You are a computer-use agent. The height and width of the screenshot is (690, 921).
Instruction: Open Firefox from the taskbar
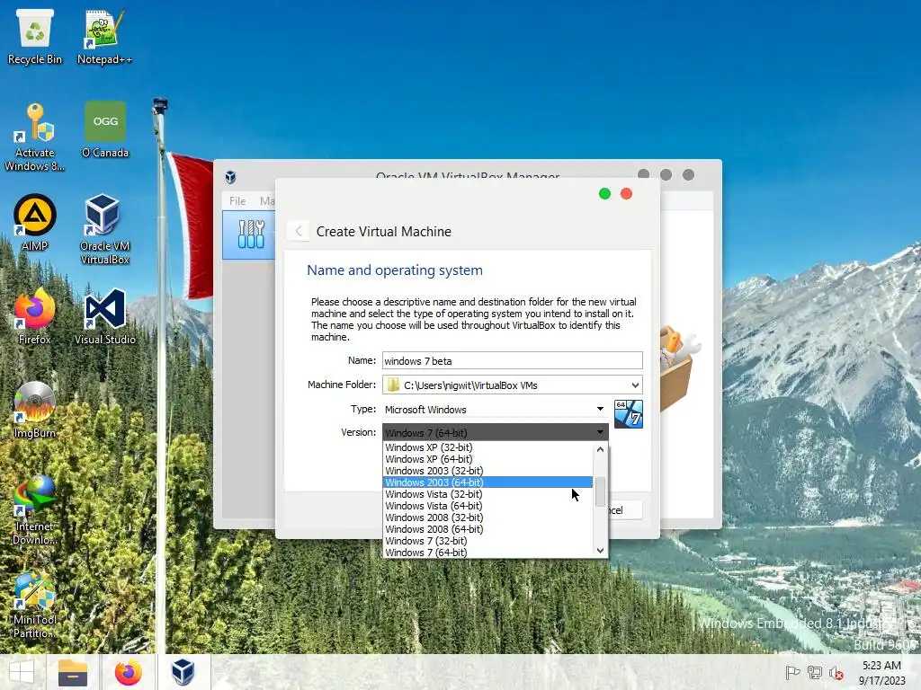[128, 672]
